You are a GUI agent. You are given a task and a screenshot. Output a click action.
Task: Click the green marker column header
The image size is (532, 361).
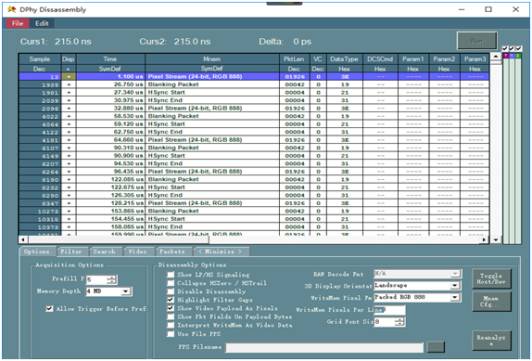[518, 56]
